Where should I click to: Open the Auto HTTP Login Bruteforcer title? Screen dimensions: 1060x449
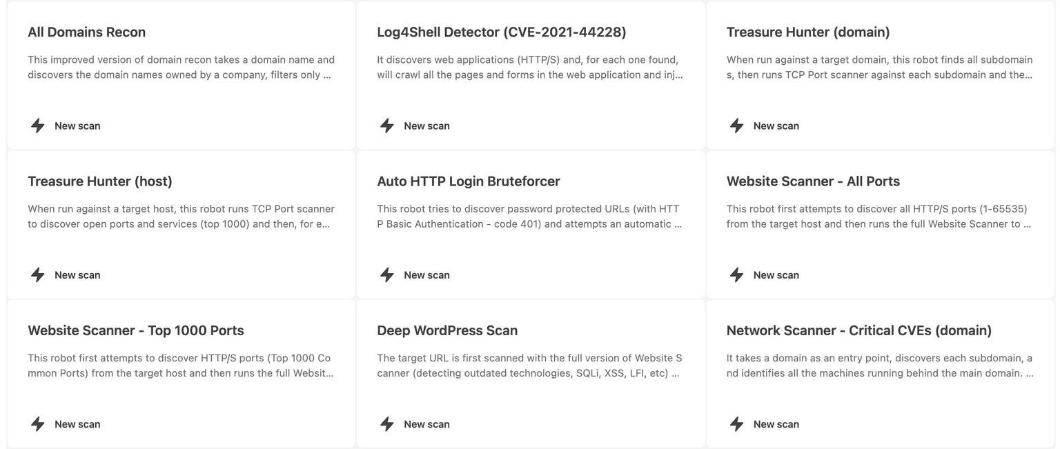(x=468, y=181)
